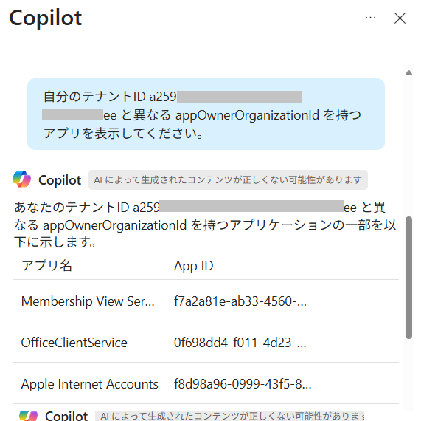Click the lower Copilot logo icon at bottom
Viewport: 421px width, 421px height.
(x=29, y=415)
